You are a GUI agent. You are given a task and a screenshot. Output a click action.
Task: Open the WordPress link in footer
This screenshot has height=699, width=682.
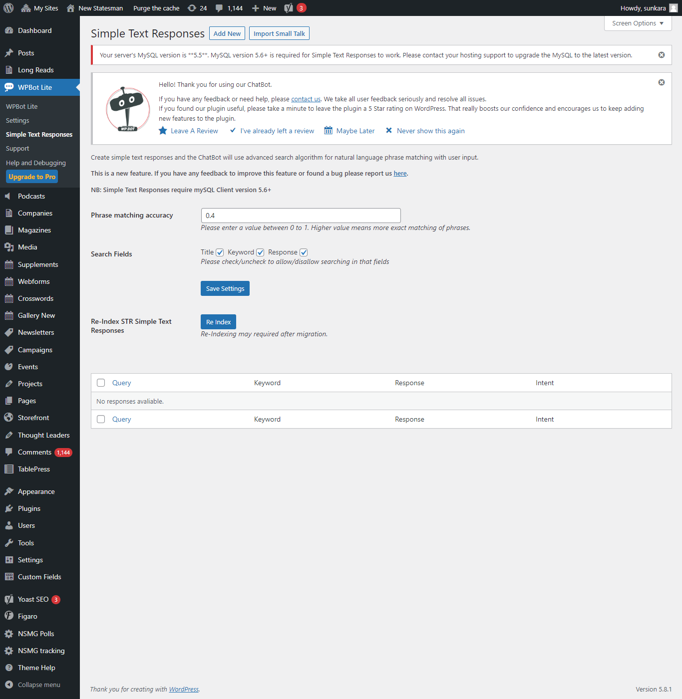tap(184, 689)
